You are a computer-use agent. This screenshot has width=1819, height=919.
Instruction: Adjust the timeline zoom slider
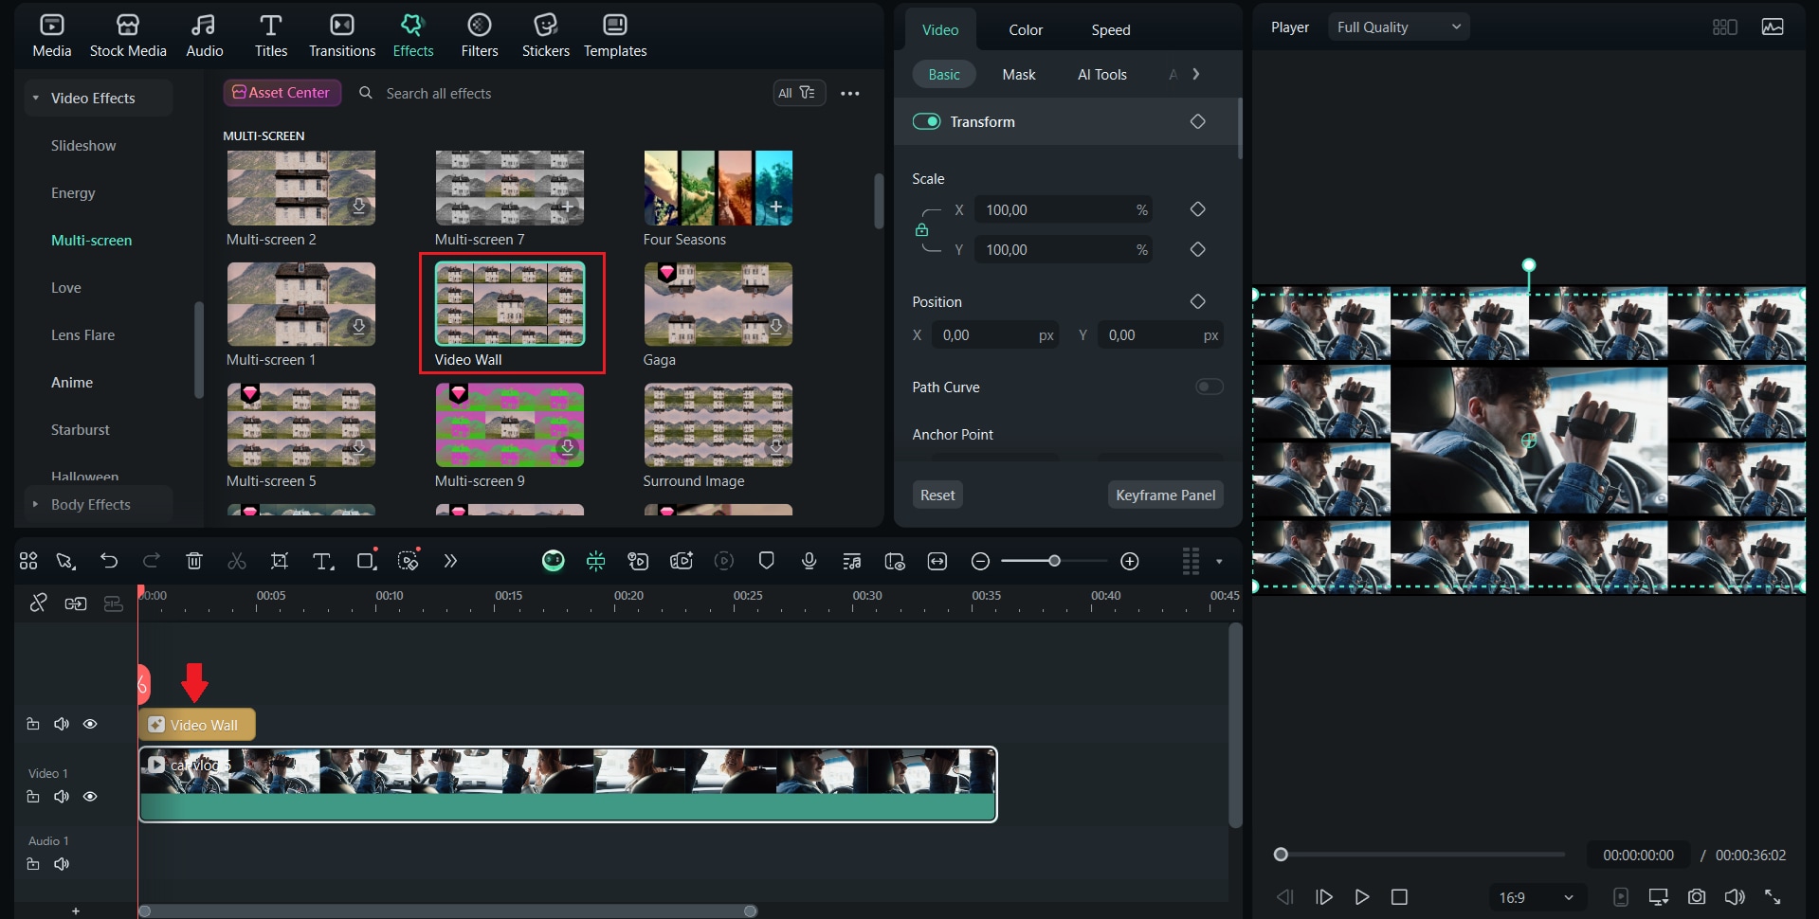click(x=1054, y=561)
